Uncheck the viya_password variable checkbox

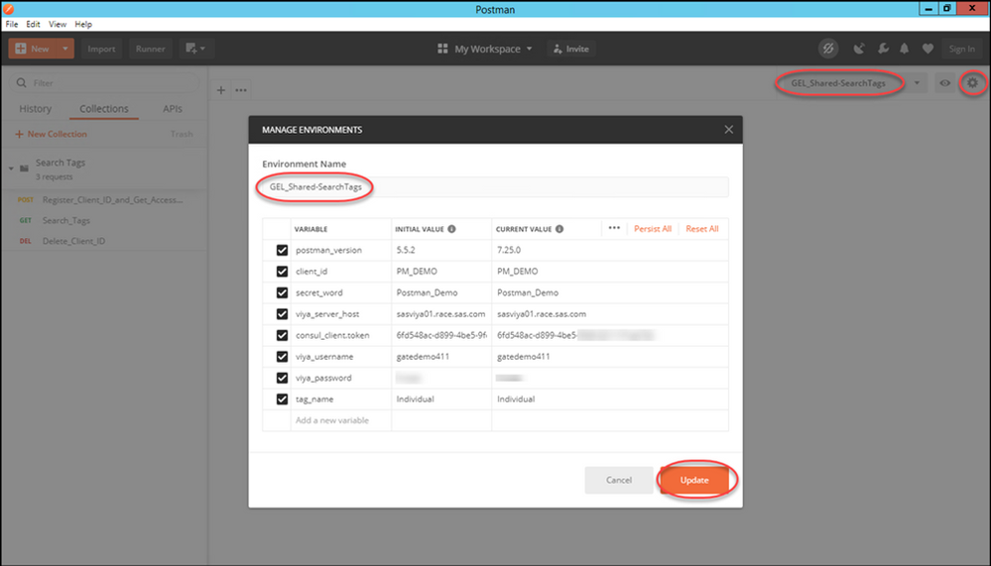pyautogui.click(x=282, y=378)
